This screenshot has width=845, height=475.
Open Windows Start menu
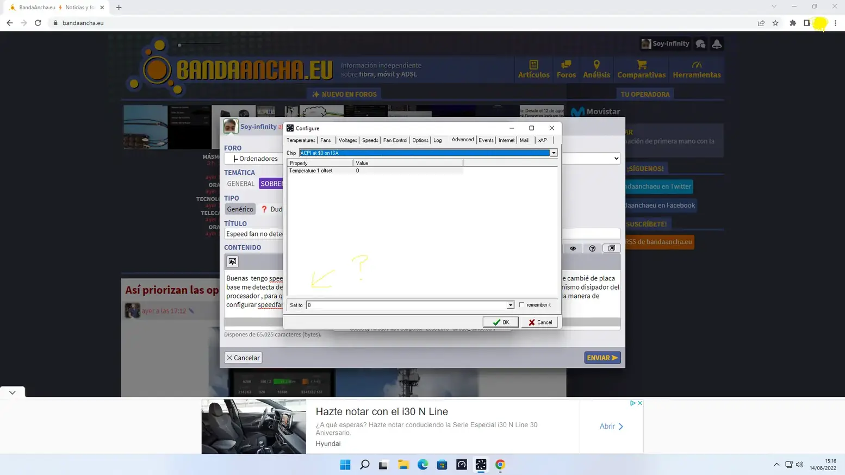(345, 465)
